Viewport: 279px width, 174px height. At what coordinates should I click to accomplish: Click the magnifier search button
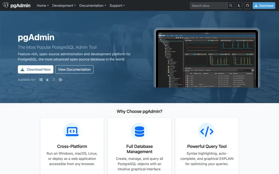[231, 6]
